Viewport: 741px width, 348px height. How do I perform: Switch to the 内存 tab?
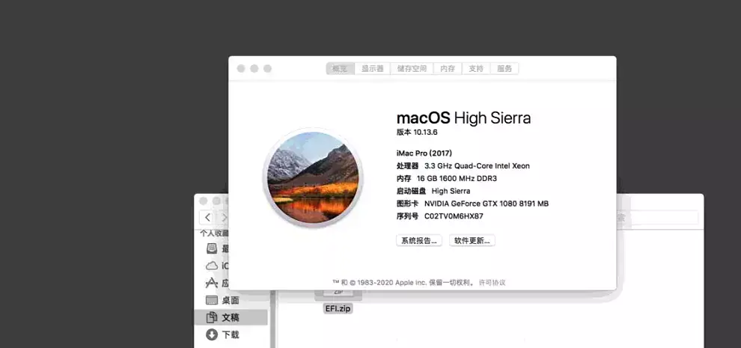[x=448, y=69]
